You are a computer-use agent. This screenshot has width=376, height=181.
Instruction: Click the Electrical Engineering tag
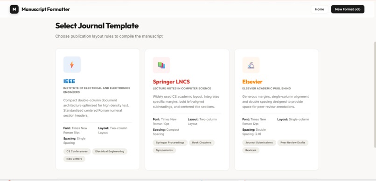110,151
